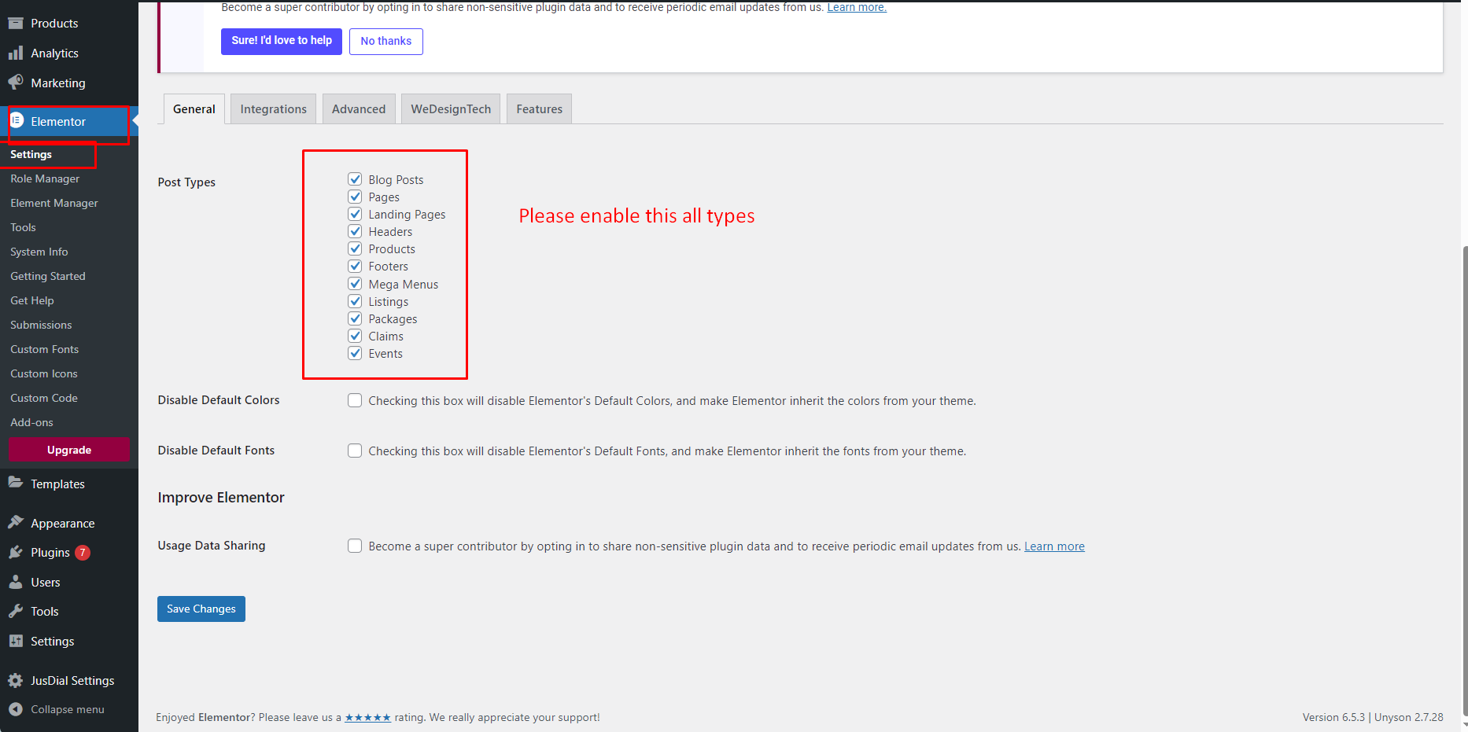Toggle the Packages checkbox
1468x732 pixels.
[355, 318]
